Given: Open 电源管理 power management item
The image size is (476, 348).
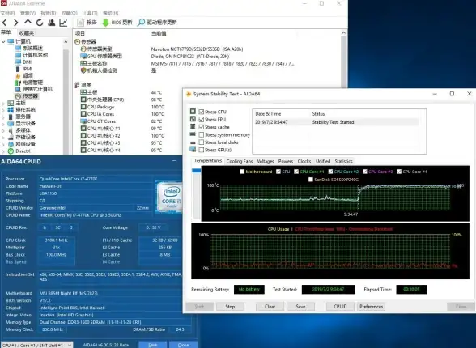Looking at the screenshot, I should pyautogui.click(x=29, y=83).
